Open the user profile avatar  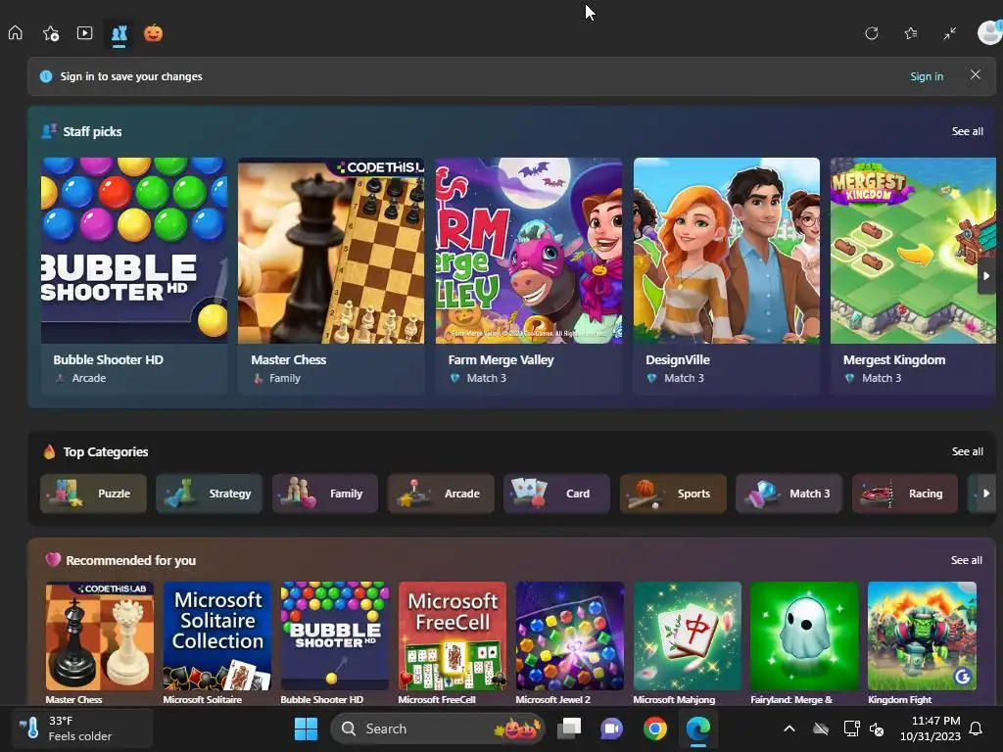coord(990,32)
